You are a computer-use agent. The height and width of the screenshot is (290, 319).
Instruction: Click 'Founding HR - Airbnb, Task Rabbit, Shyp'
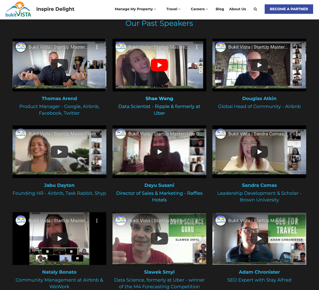point(59,193)
